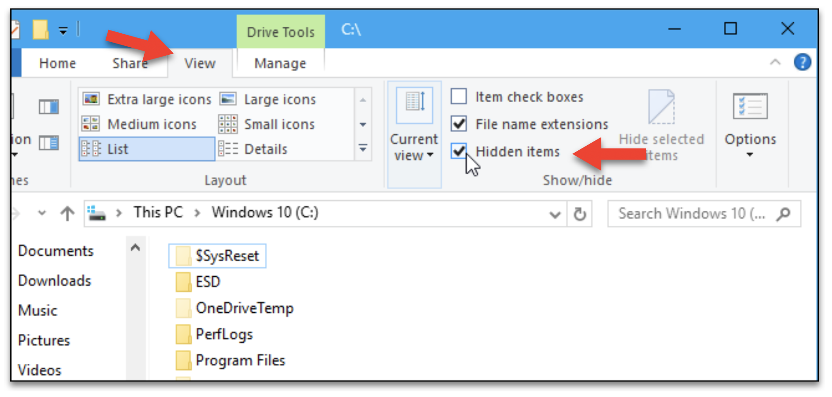Image resolution: width=832 pixels, height=397 pixels.
Task: Click Windows 10 (C:) breadcrumb
Action: 265,212
